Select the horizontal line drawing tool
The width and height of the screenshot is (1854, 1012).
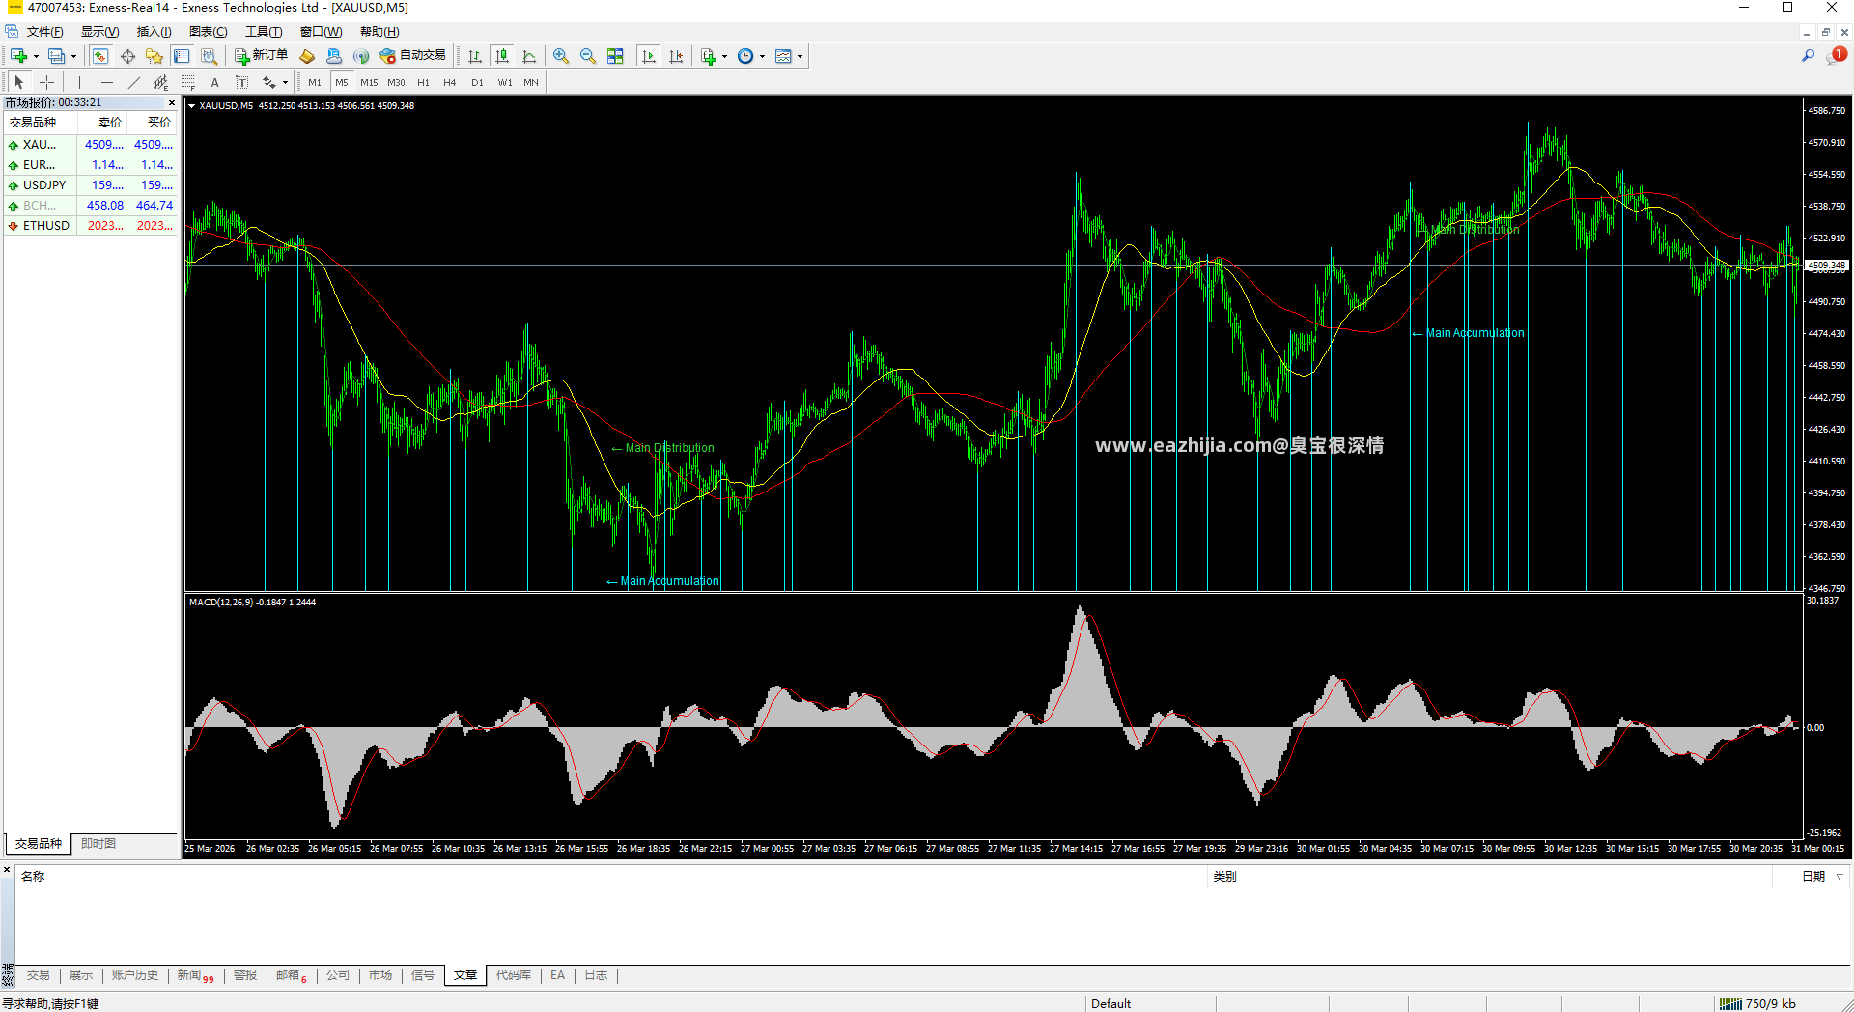coord(107,83)
